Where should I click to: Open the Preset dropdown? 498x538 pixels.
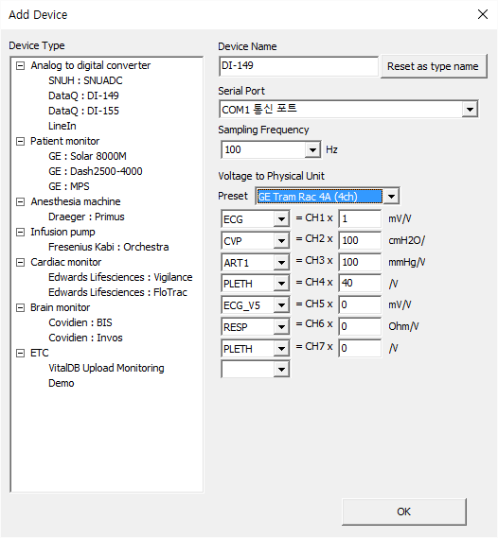pyautogui.click(x=391, y=197)
